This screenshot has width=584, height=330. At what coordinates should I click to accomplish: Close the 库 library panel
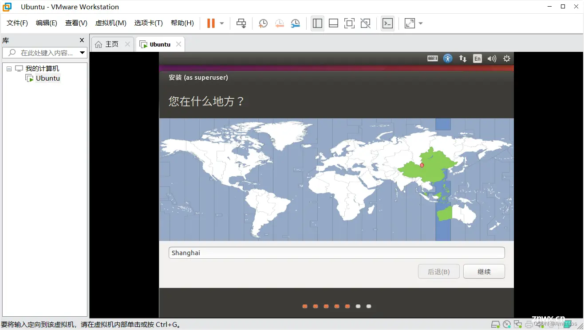point(82,40)
